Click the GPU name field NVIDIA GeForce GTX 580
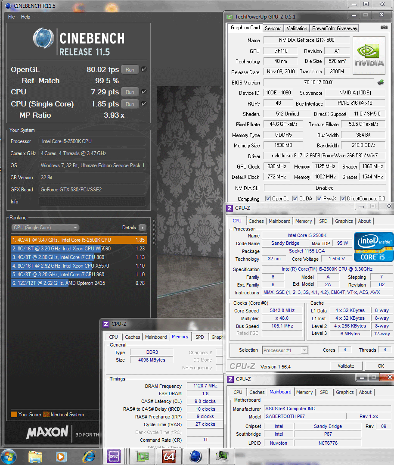This screenshot has height=465, width=394. (x=306, y=40)
